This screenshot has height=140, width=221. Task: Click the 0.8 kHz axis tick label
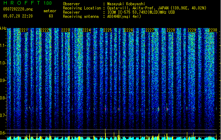pos(3,98)
